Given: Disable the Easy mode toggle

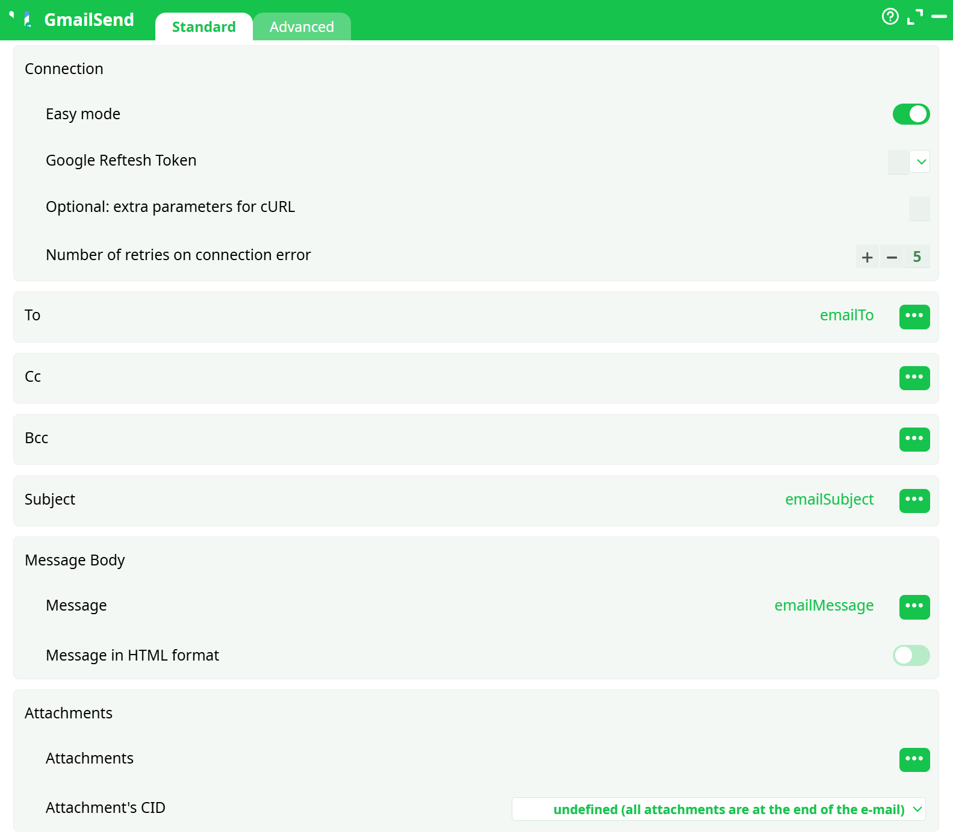Looking at the screenshot, I should [910, 114].
